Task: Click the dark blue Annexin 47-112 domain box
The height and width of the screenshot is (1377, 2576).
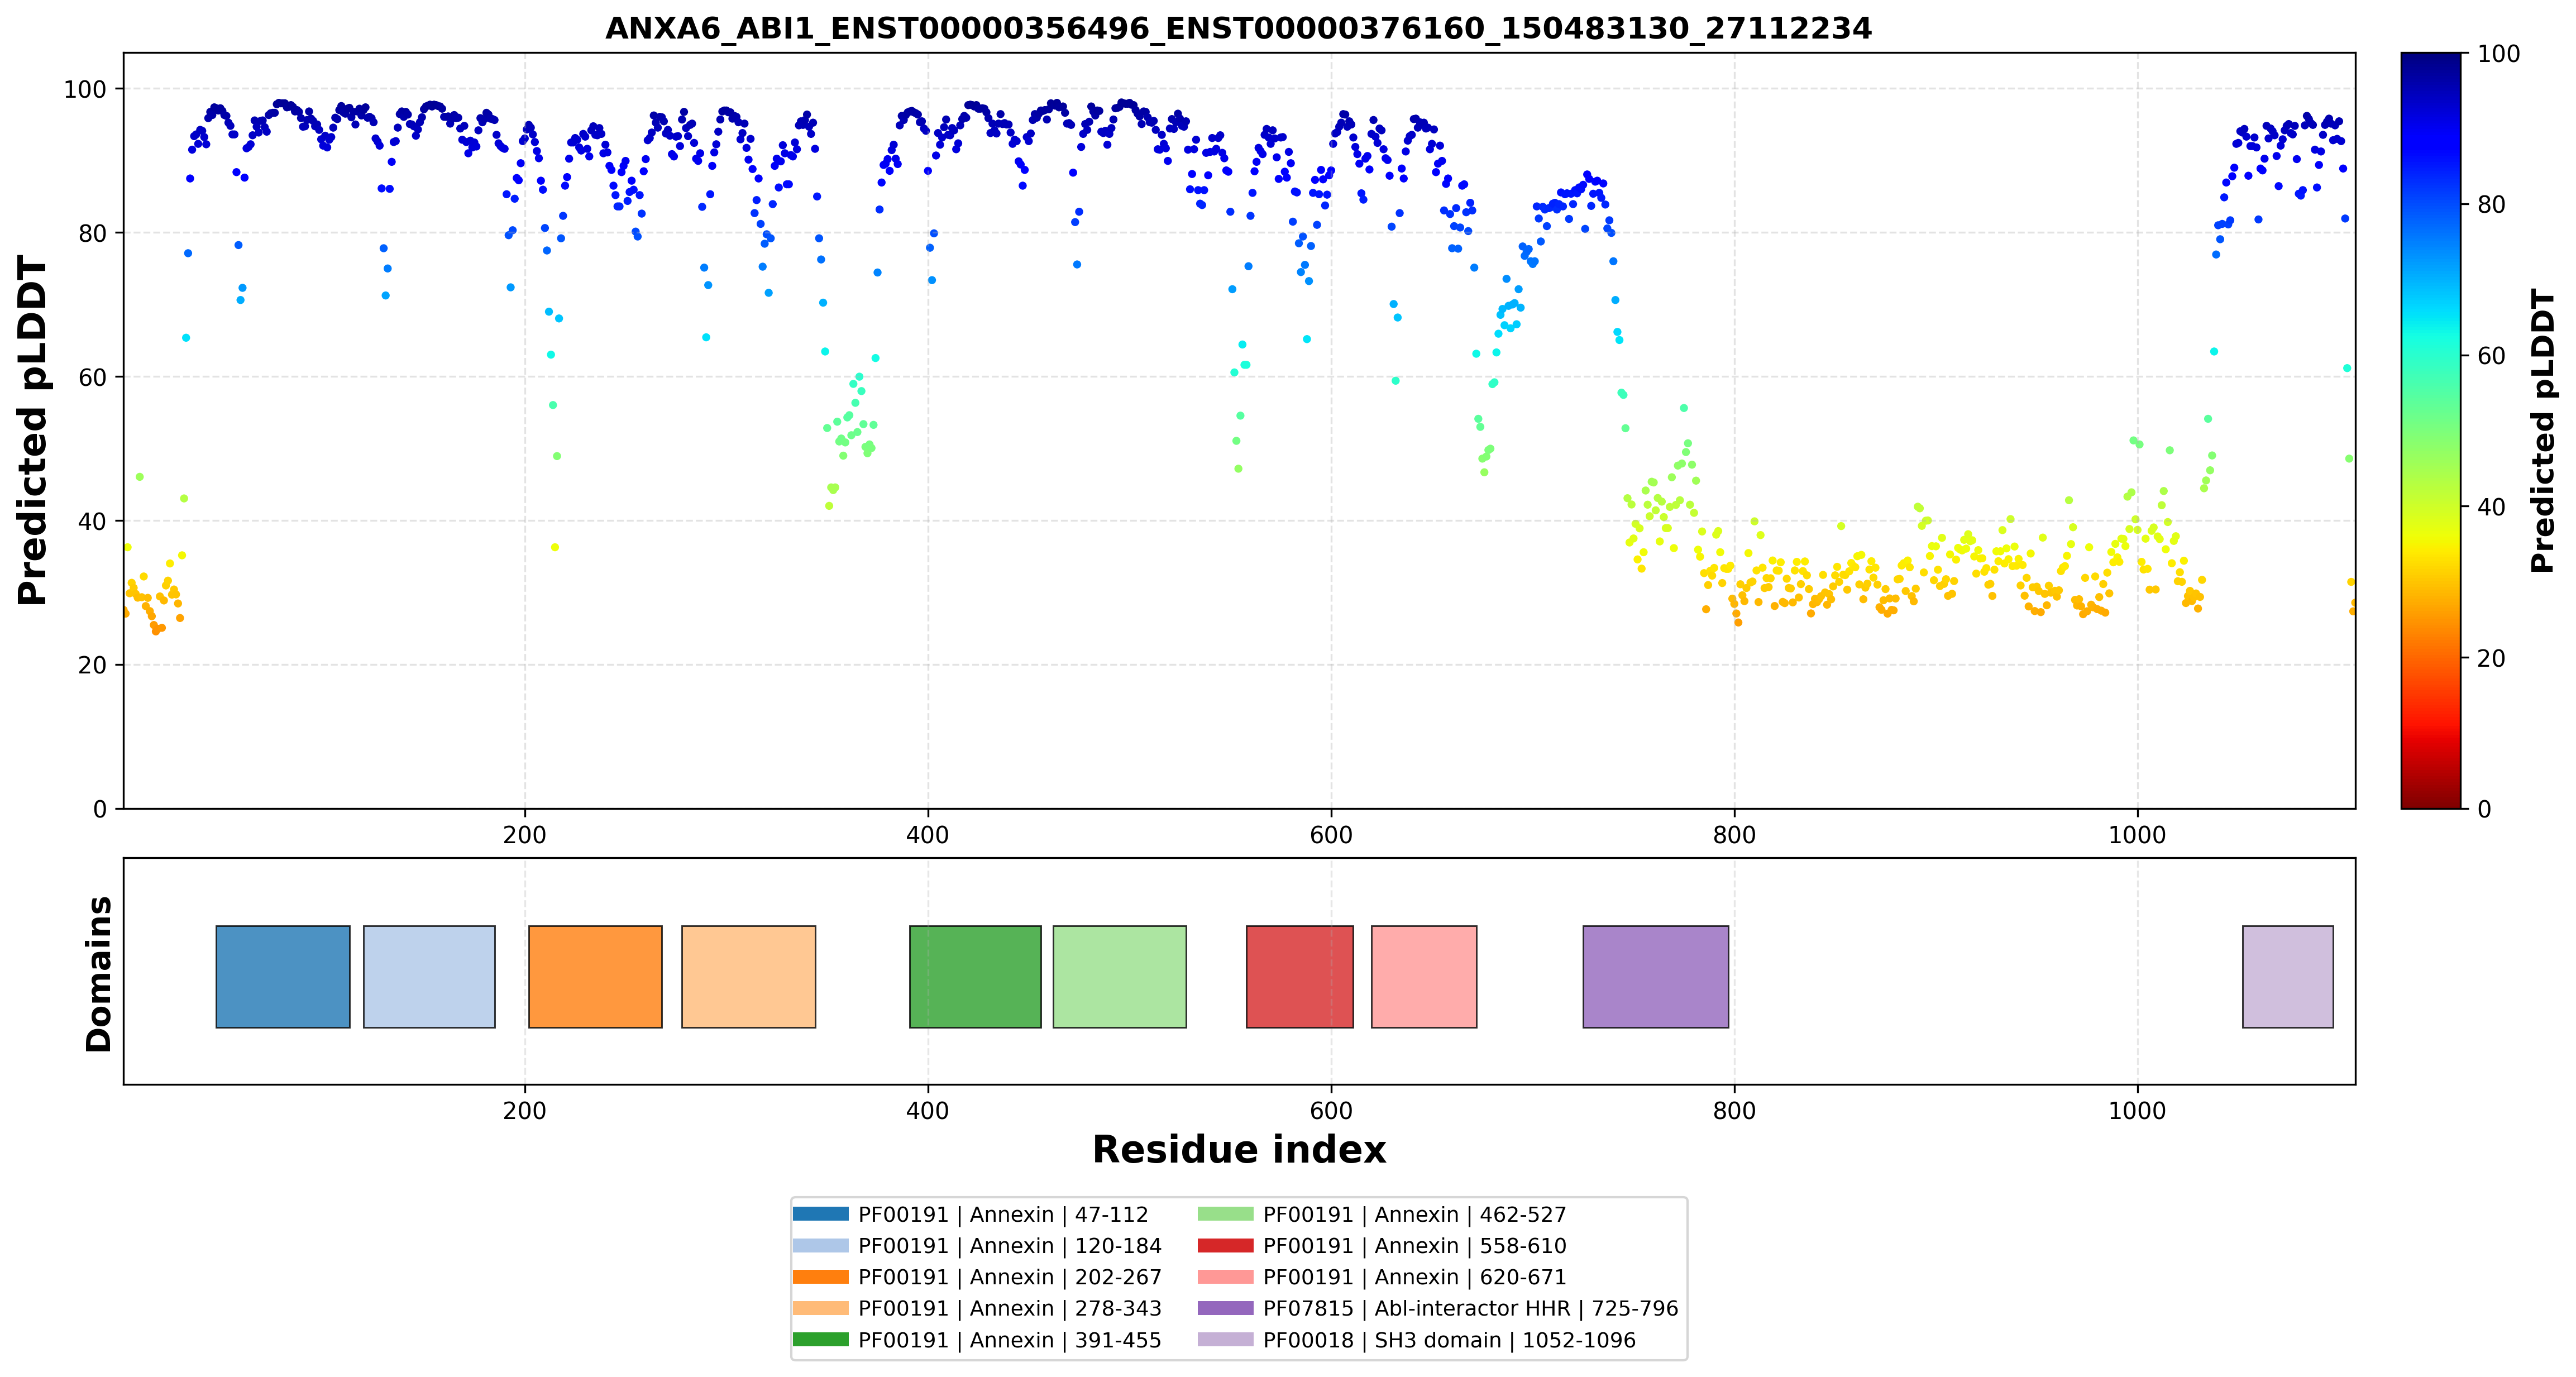Action: [x=283, y=976]
